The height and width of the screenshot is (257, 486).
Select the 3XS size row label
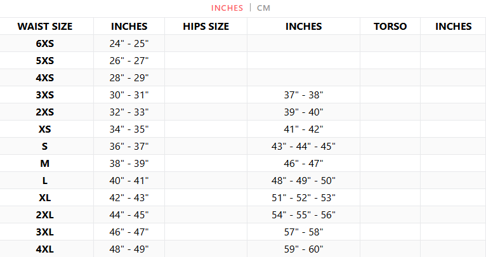[x=45, y=95]
